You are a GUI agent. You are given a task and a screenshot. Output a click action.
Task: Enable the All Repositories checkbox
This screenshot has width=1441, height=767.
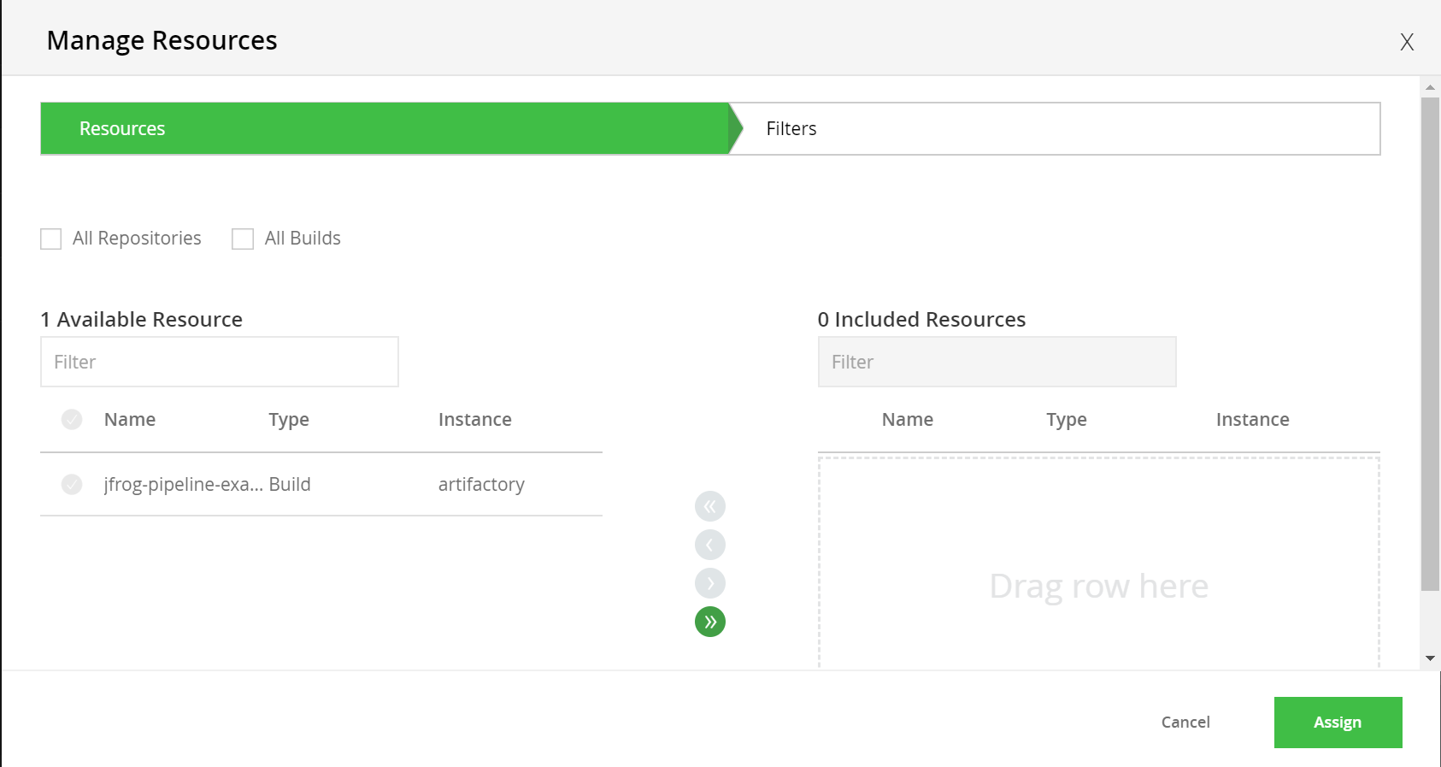(51, 239)
